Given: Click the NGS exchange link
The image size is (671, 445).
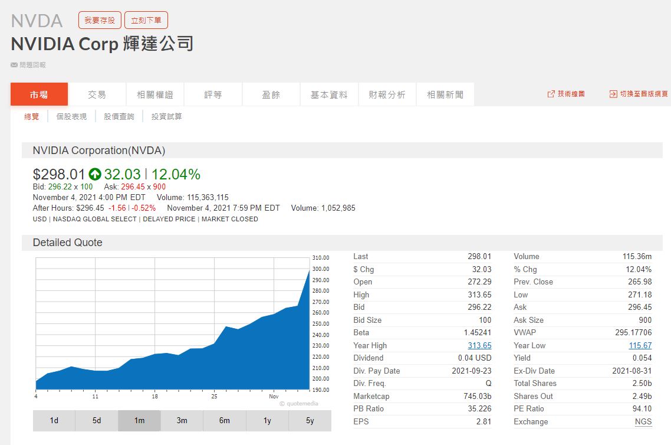Looking at the screenshot, I should [x=643, y=422].
